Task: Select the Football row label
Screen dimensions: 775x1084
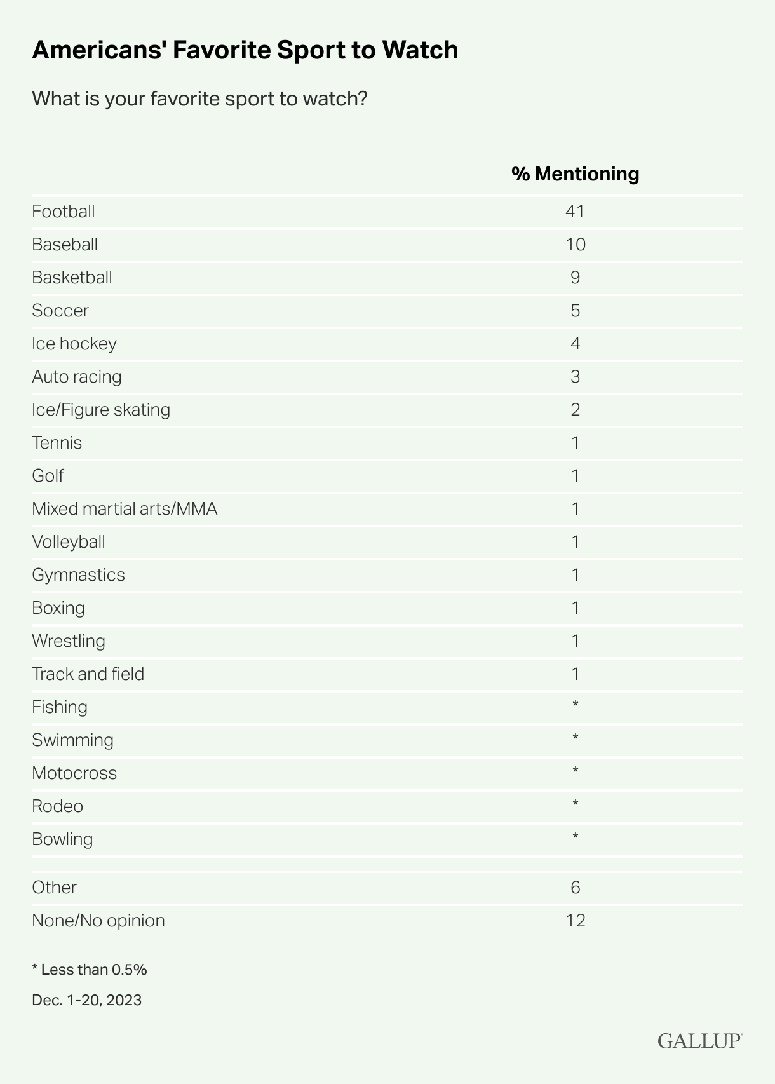Action: click(x=64, y=211)
